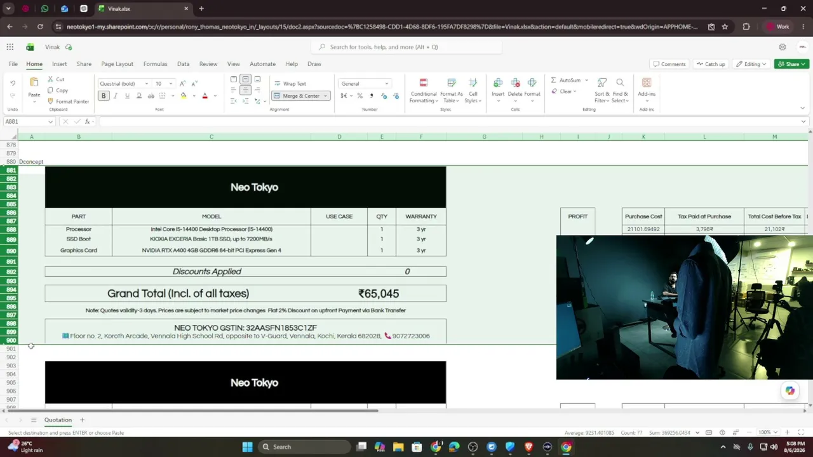Toggle Double Underline formatting

pos(138,96)
